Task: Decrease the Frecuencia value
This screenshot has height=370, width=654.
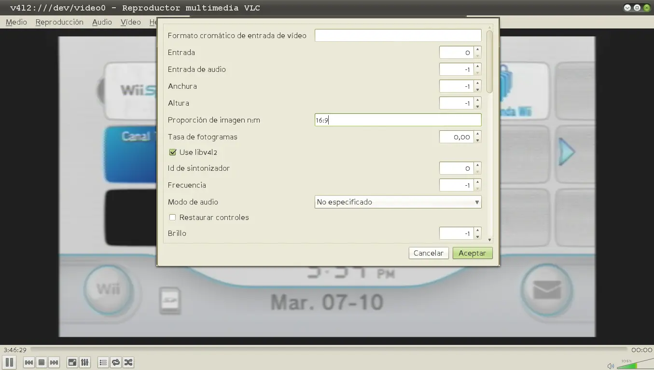Action: coord(477,189)
